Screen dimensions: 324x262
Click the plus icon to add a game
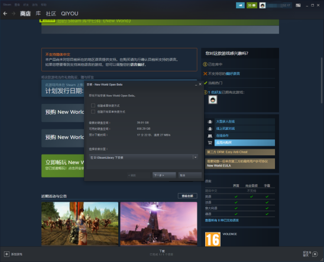[7, 254]
